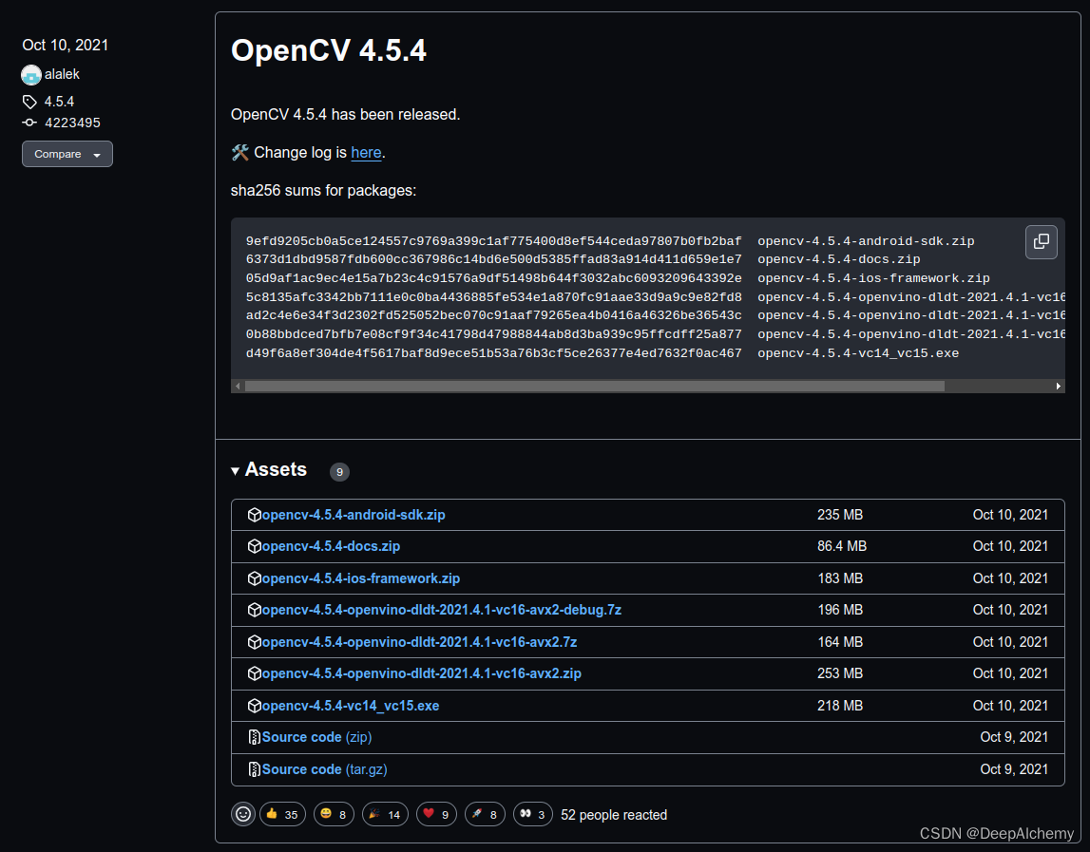Click alalek's avatar image
Viewport: 1090px width, 852px height.
pos(29,74)
